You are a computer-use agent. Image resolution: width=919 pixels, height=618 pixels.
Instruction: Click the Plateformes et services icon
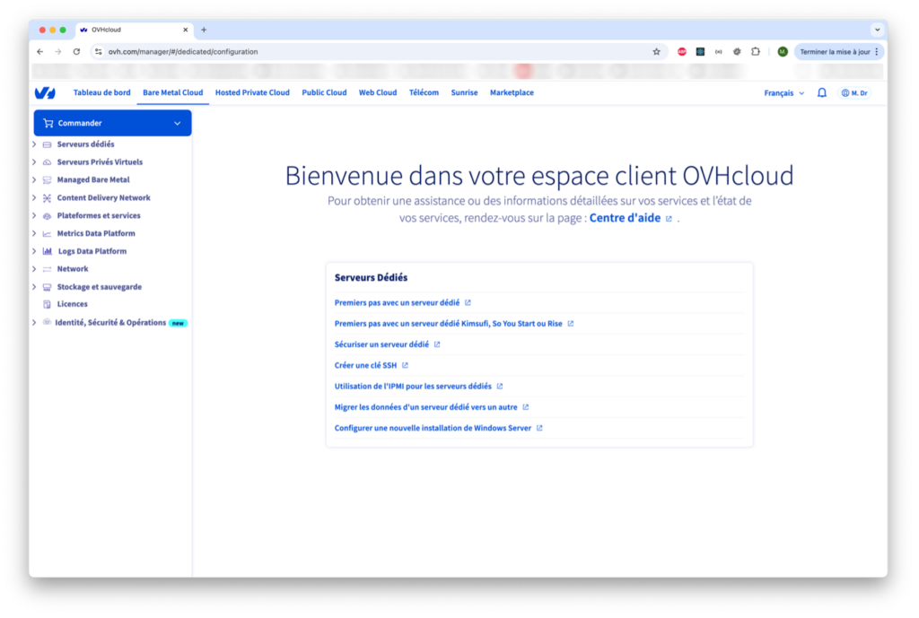(x=47, y=215)
